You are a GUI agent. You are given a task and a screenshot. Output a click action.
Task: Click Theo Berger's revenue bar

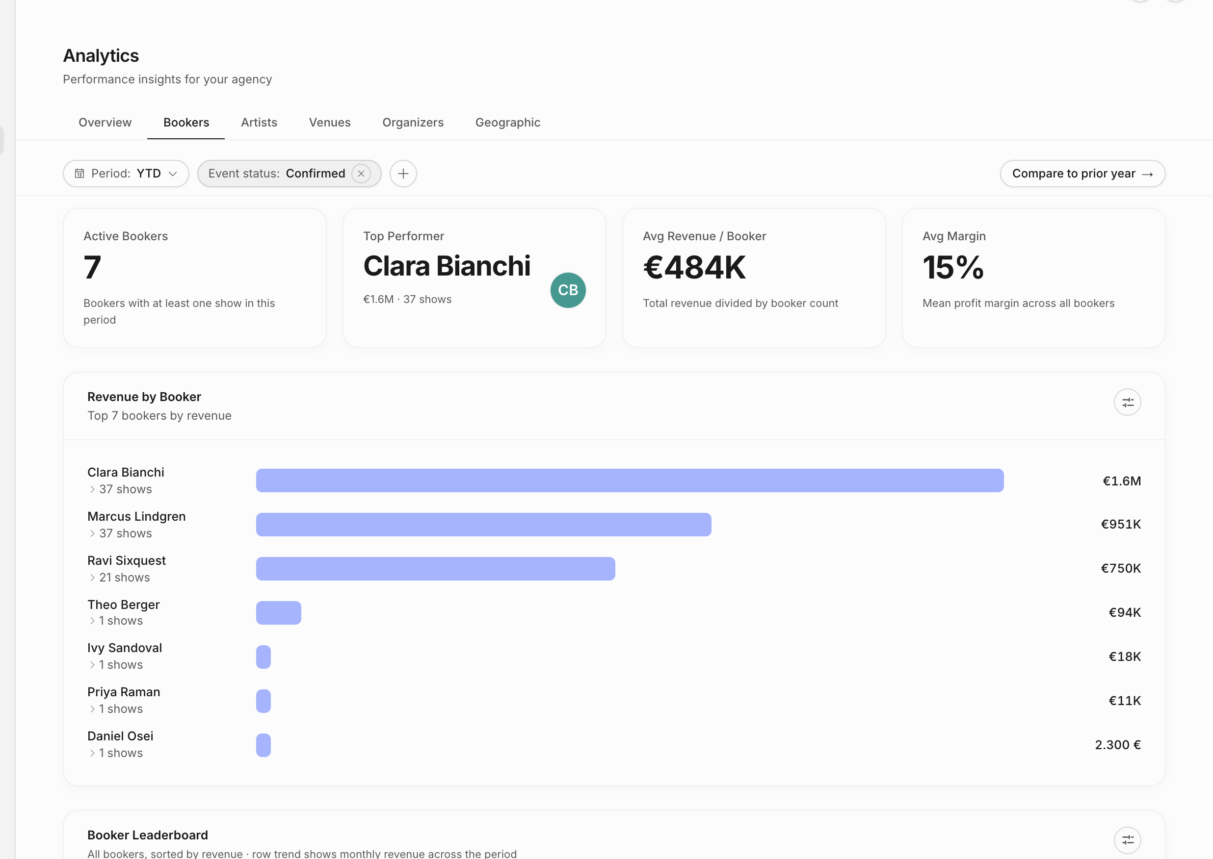(x=278, y=613)
